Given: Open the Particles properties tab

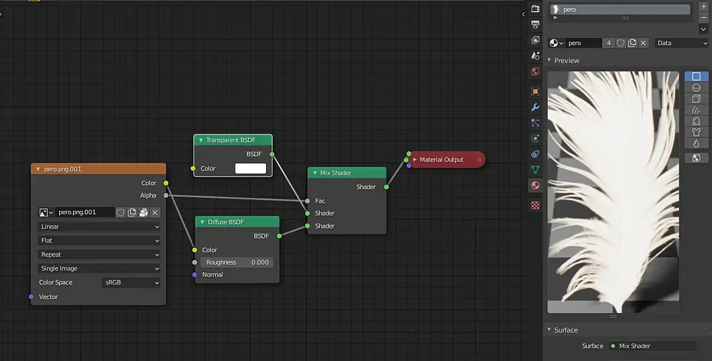Looking at the screenshot, I should coord(535,123).
